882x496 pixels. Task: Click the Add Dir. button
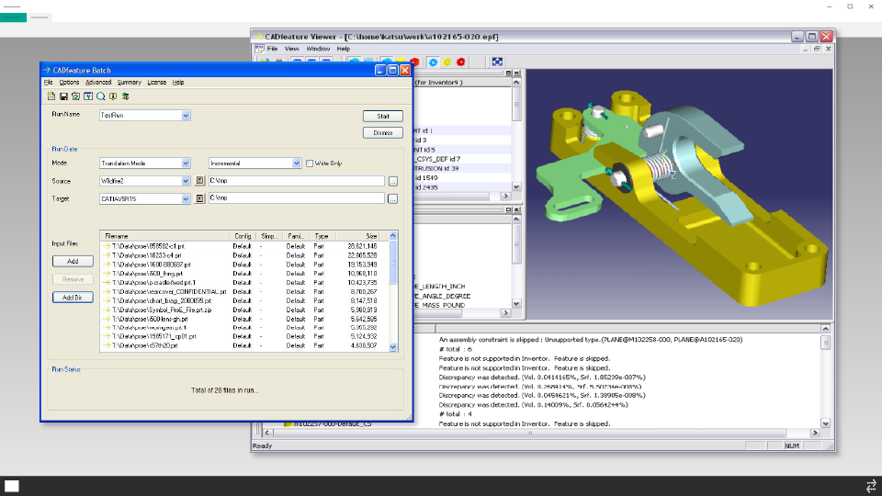click(x=73, y=298)
